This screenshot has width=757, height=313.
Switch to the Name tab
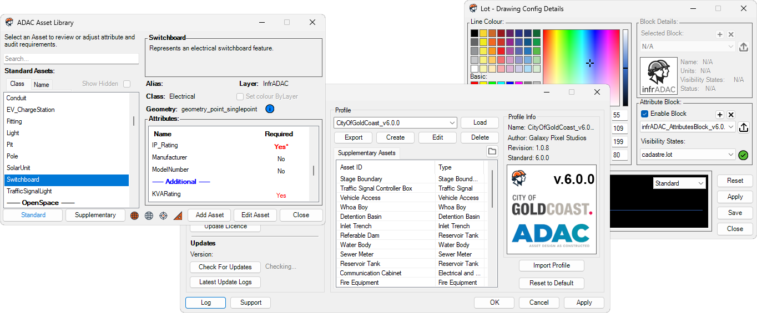click(x=42, y=85)
